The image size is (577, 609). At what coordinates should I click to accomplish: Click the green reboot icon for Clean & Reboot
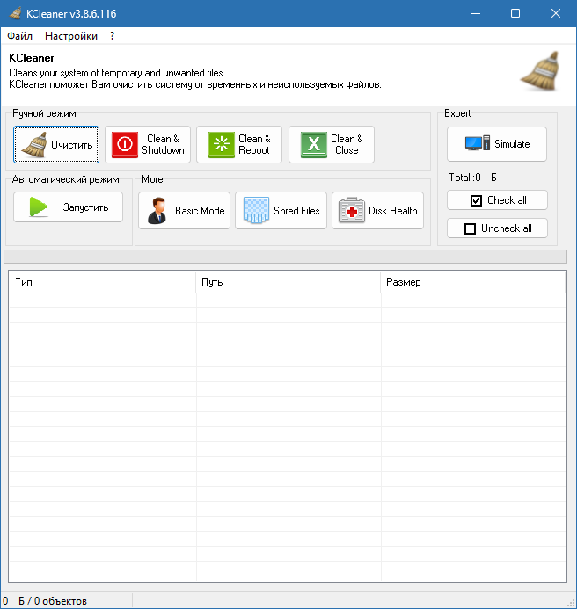222,144
